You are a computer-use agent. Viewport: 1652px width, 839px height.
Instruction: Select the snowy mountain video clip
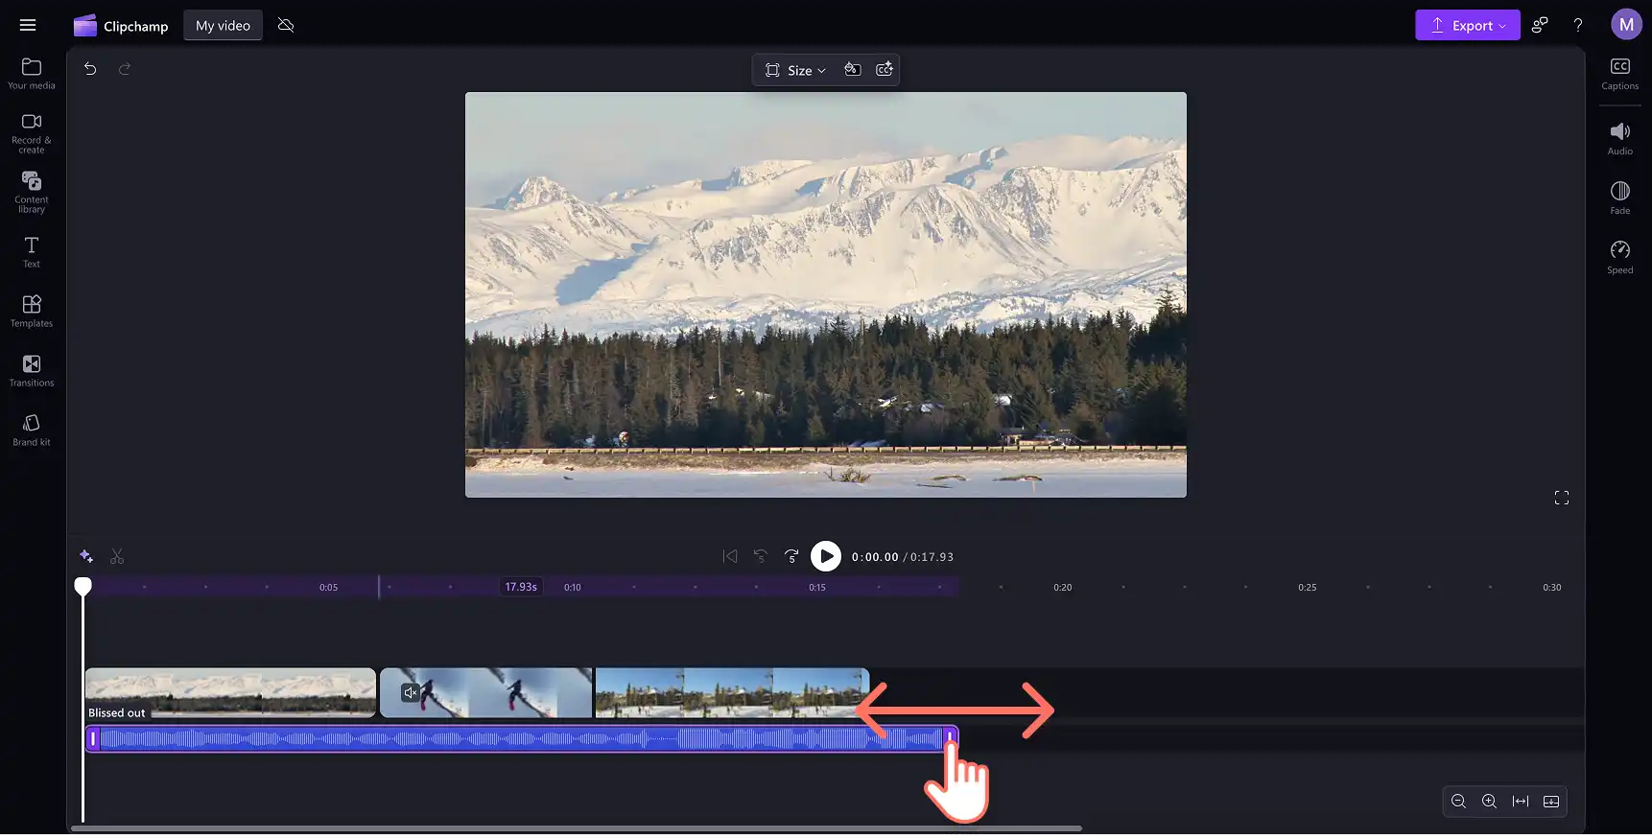point(230,693)
